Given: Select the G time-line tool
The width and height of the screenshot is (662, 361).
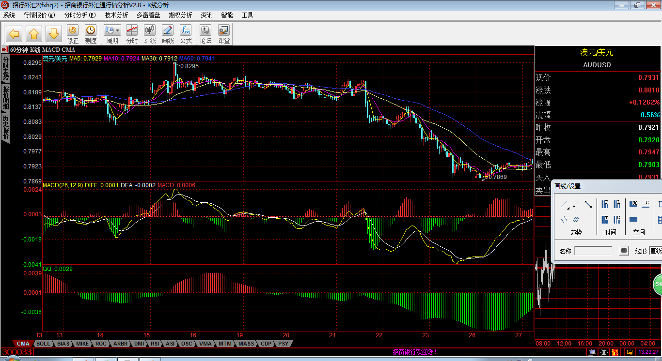Looking at the screenshot, I should click(x=617, y=220).
